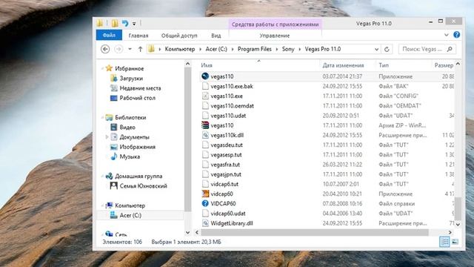Go up one folder level
The image size is (474, 267).
[x=140, y=49]
